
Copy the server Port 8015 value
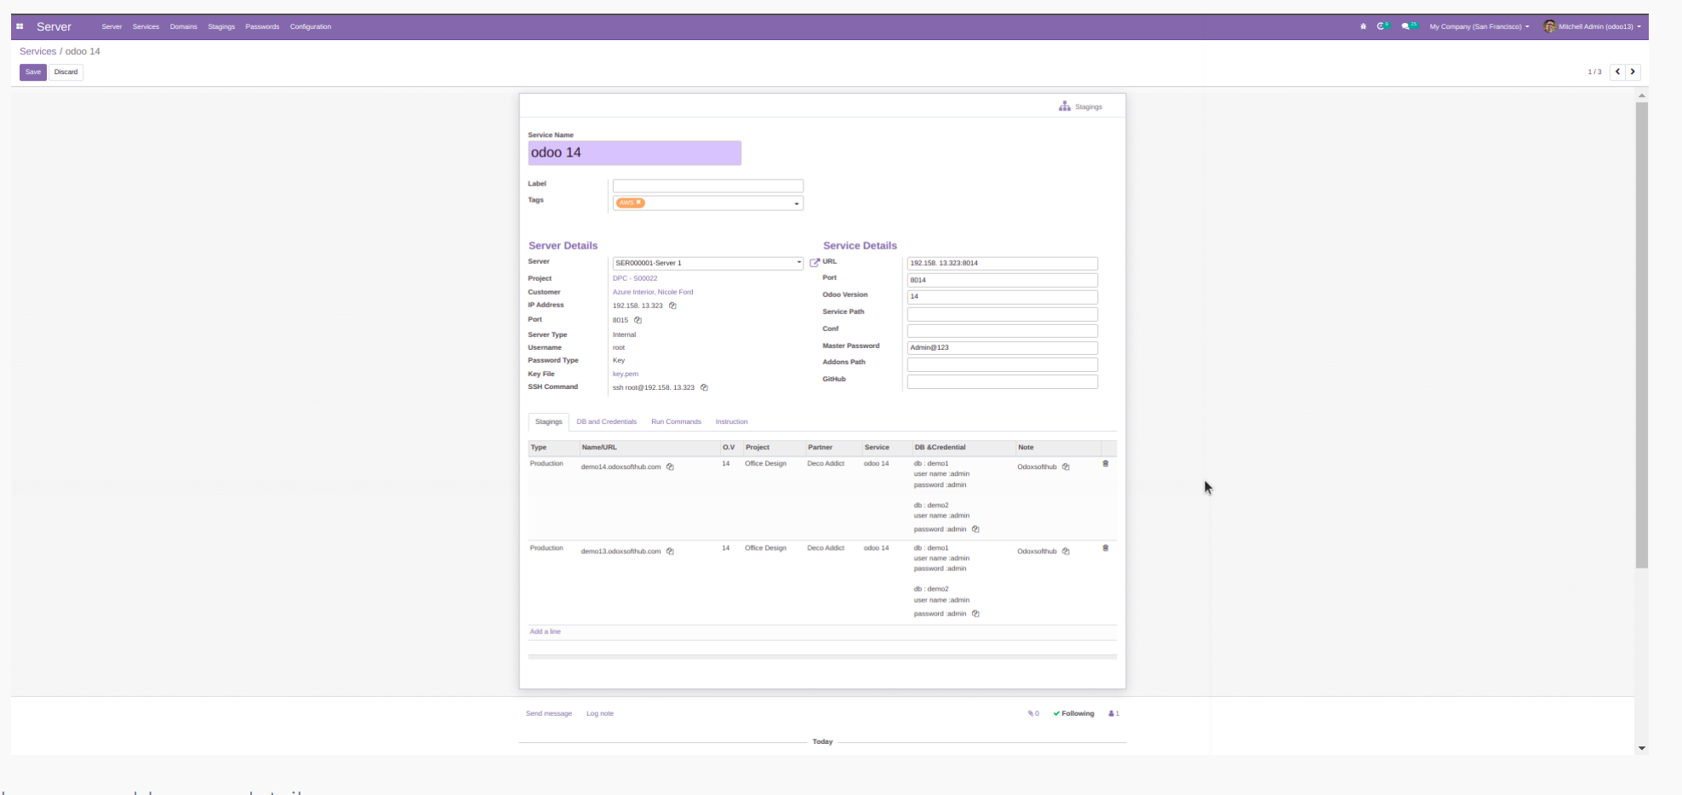[x=638, y=320]
